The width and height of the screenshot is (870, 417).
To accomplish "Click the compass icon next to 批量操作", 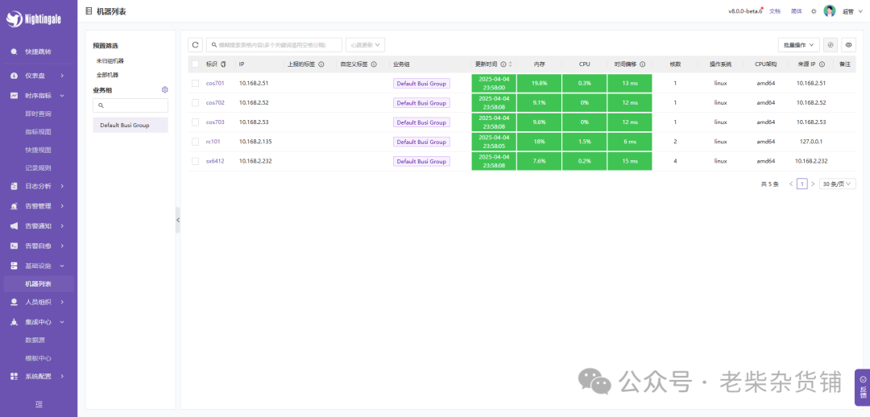I will tap(831, 45).
